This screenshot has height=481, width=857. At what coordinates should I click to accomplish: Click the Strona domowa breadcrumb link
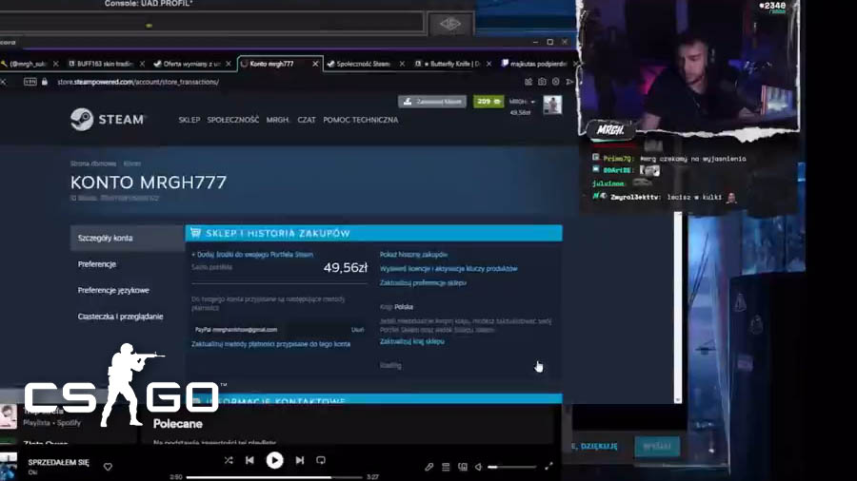[x=93, y=164]
